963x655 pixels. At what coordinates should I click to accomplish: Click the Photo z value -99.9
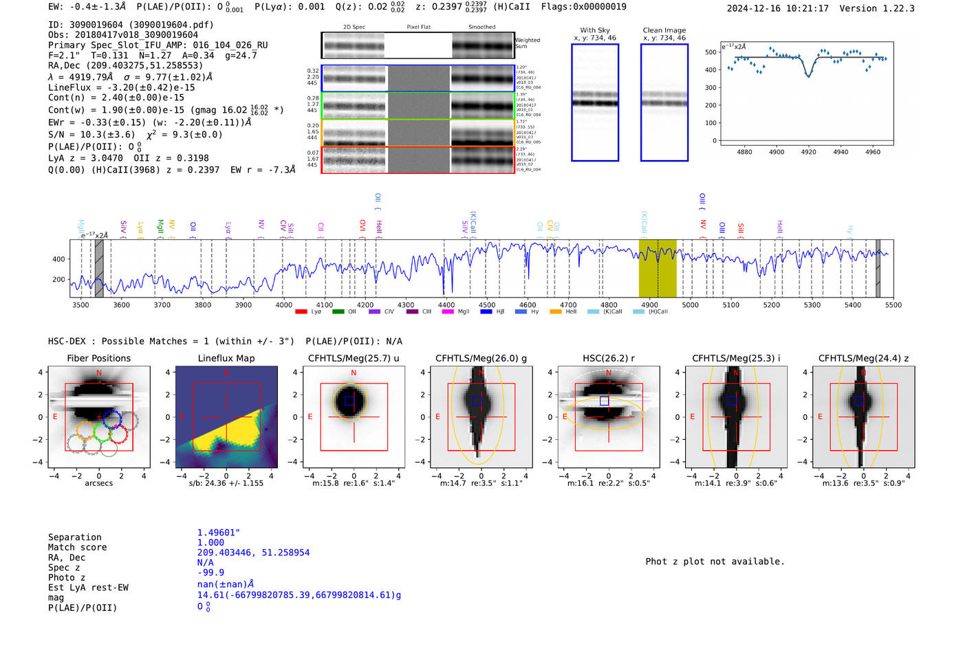(x=210, y=573)
